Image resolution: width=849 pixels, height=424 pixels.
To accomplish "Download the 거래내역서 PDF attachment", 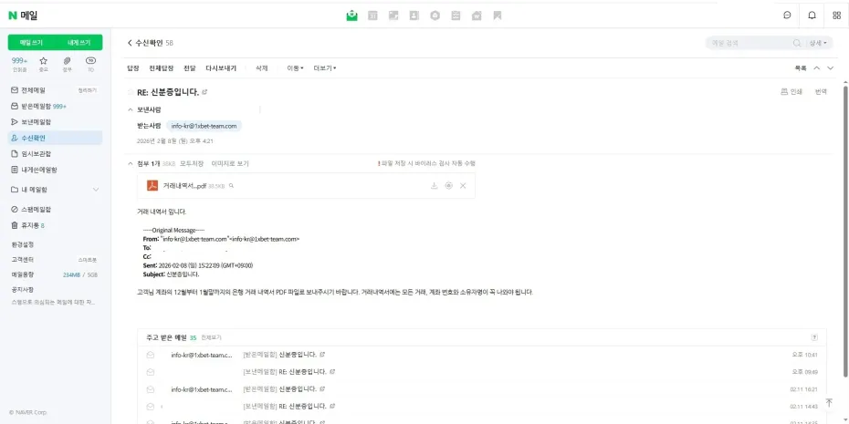I will (435, 186).
